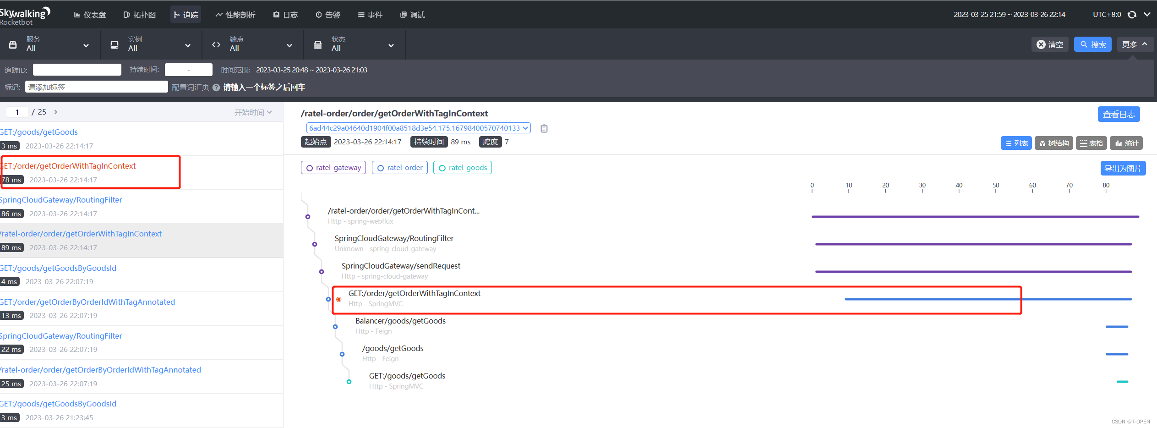1157x428 pixels.
Task: Go to the 日志 log page
Action: point(285,15)
